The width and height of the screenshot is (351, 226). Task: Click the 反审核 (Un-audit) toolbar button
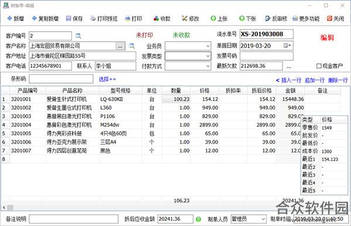[x=276, y=19]
